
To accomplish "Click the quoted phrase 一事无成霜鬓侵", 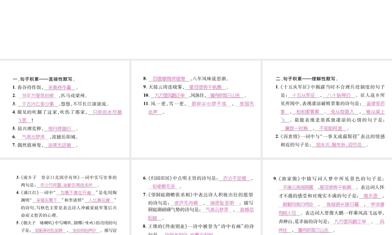I will 341,137.
